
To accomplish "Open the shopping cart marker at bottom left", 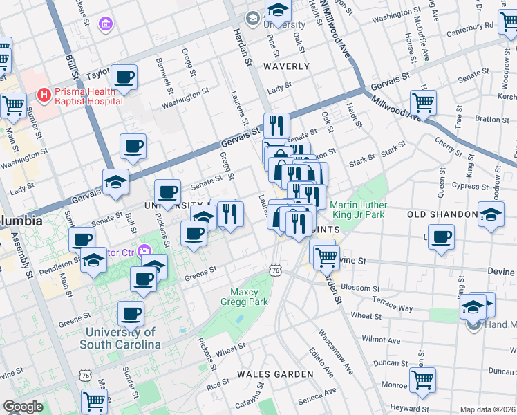I will coord(94,403).
